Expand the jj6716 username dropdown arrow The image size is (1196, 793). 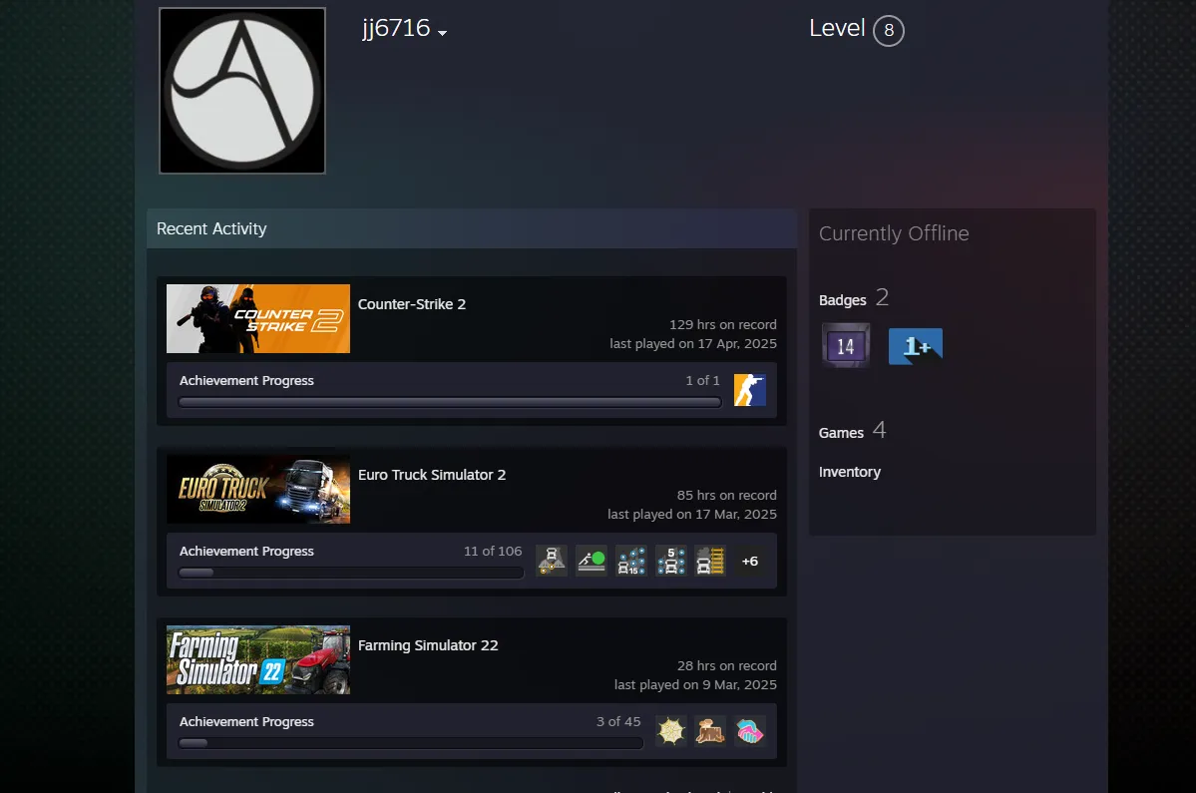tap(443, 33)
